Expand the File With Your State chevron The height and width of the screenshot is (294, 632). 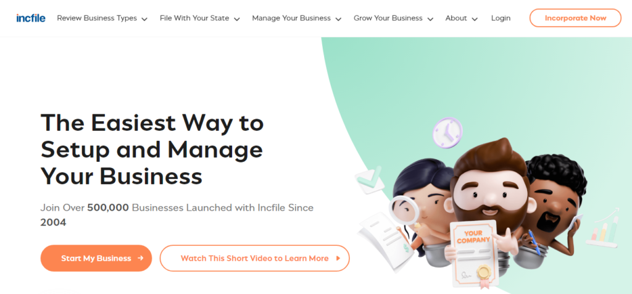[x=237, y=19]
